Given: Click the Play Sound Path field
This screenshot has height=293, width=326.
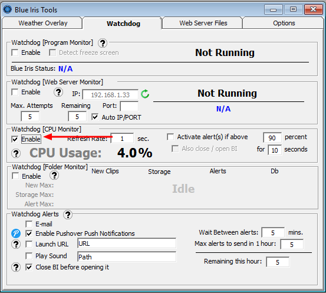Looking at the screenshot, I should click(x=127, y=257).
